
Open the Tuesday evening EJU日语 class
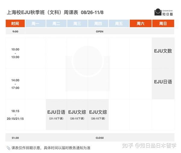pos(56,115)
